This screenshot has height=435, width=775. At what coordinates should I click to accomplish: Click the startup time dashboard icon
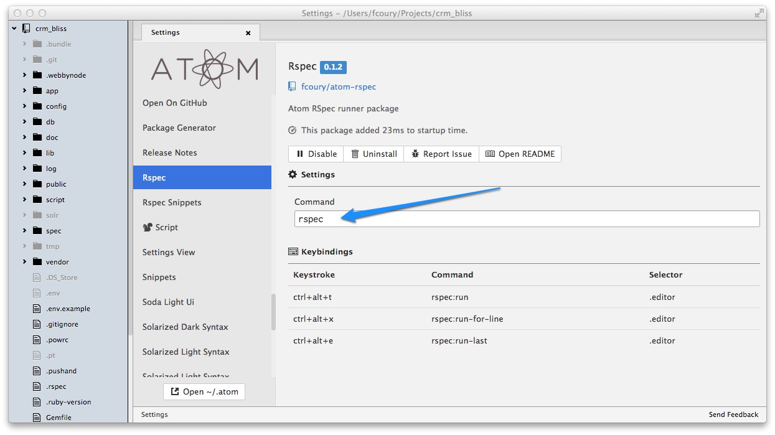point(293,130)
